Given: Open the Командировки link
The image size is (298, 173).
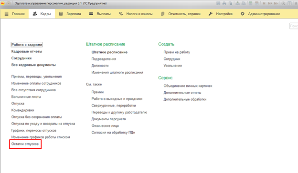Looking at the screenshot, I should (23, 110).
